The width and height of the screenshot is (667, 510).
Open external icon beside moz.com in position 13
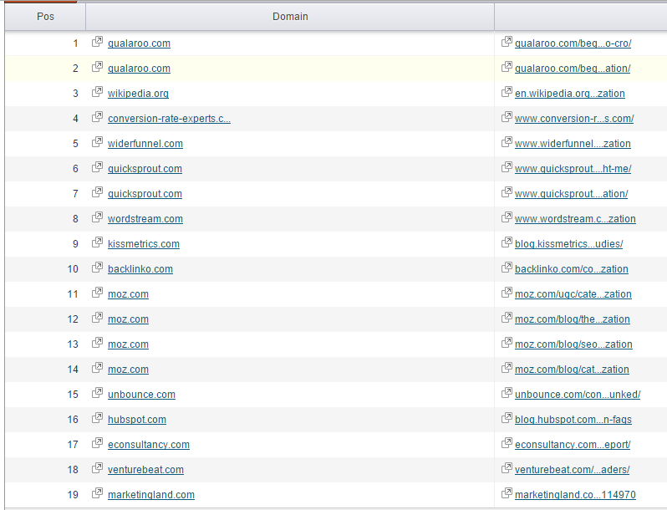tap(98, 343)
